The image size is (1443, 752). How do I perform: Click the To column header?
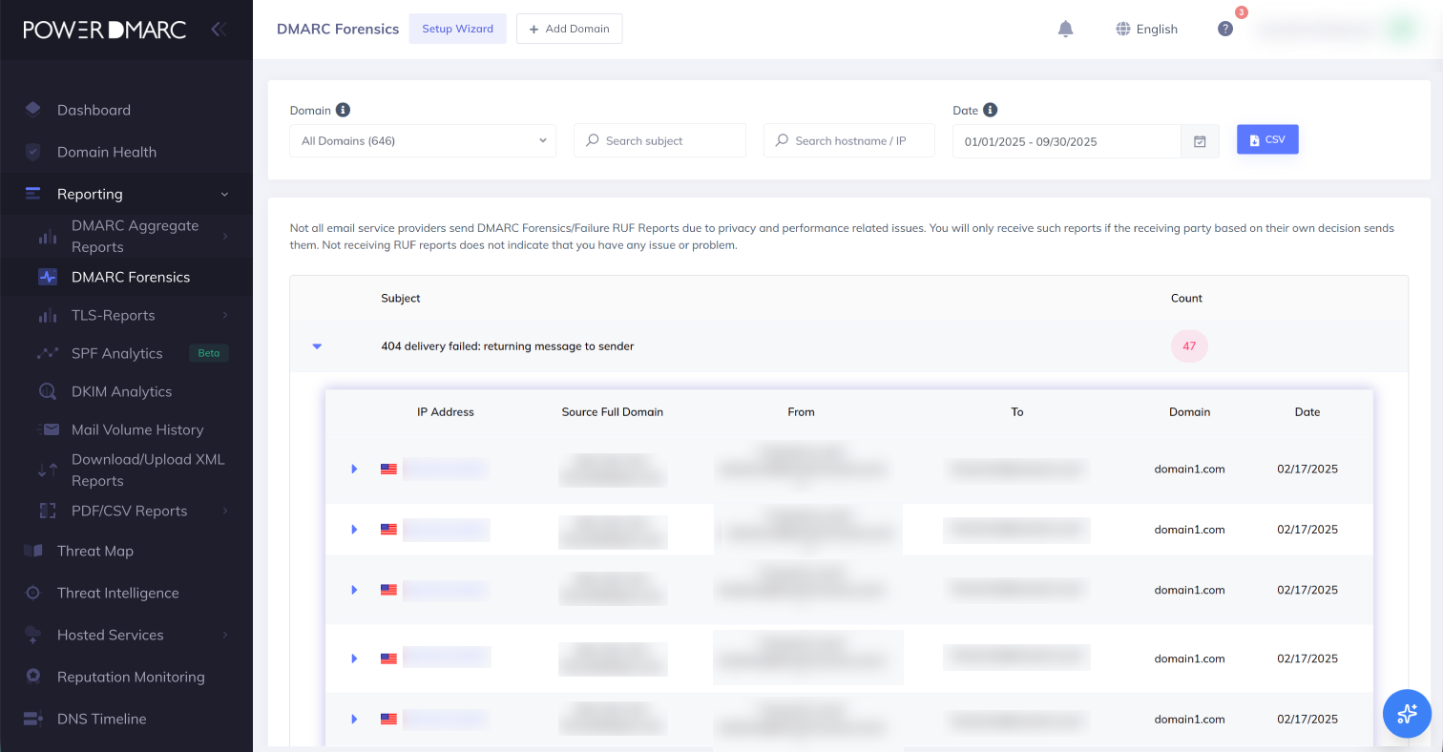1017,412
